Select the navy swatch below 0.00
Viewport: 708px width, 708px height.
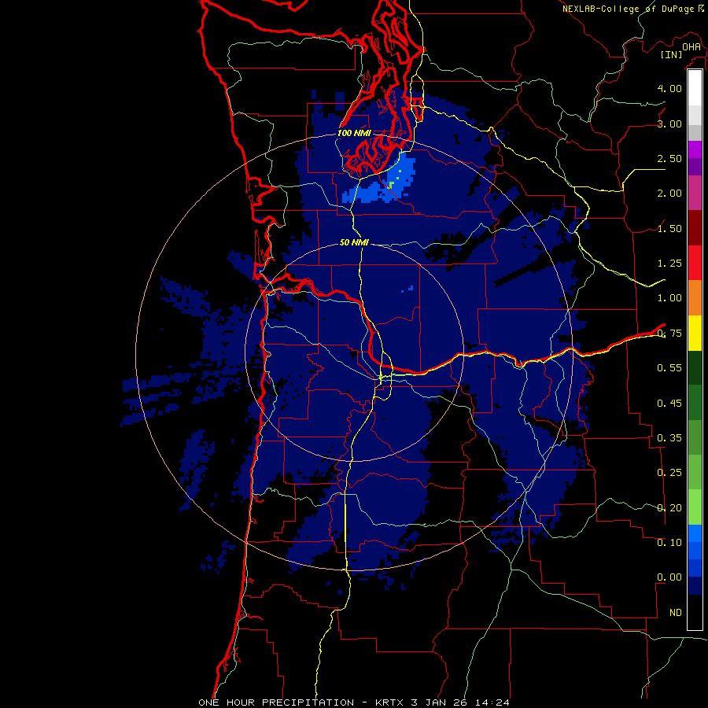(695, 585)
